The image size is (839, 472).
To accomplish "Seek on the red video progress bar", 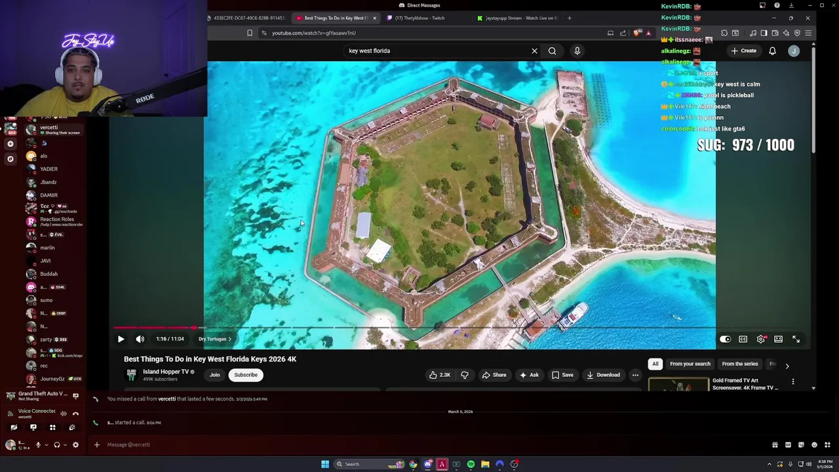I will pos(459,327).
